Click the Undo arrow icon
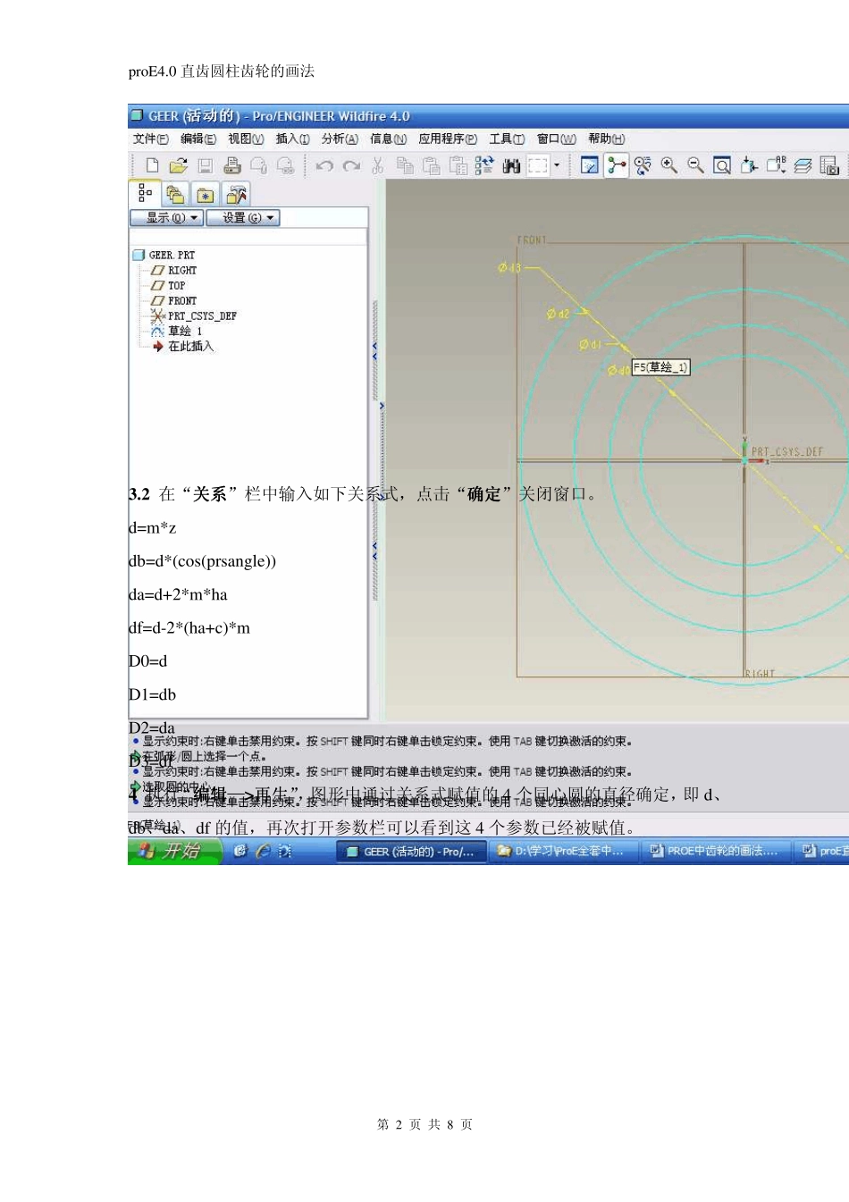 (x=324, y=165)
